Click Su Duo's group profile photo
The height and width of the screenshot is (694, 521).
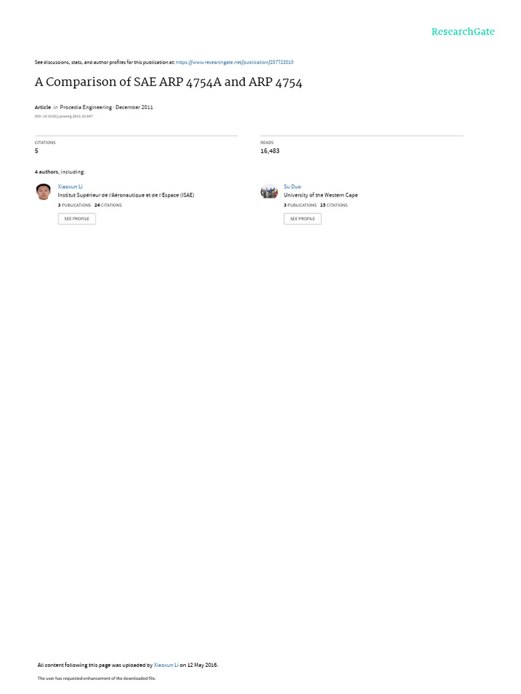coord(269,192)
